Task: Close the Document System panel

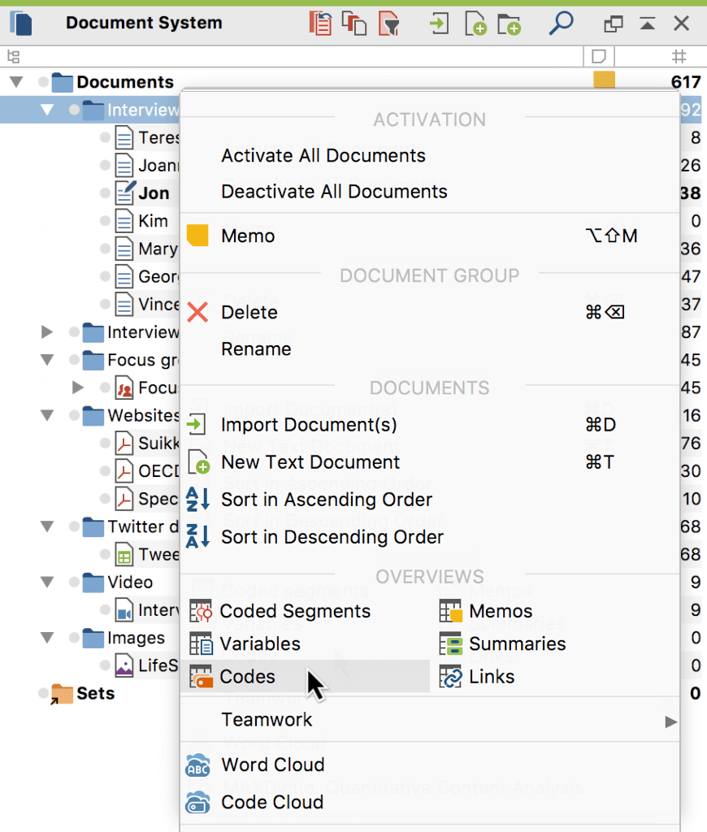Action: [x=682, y=24]
